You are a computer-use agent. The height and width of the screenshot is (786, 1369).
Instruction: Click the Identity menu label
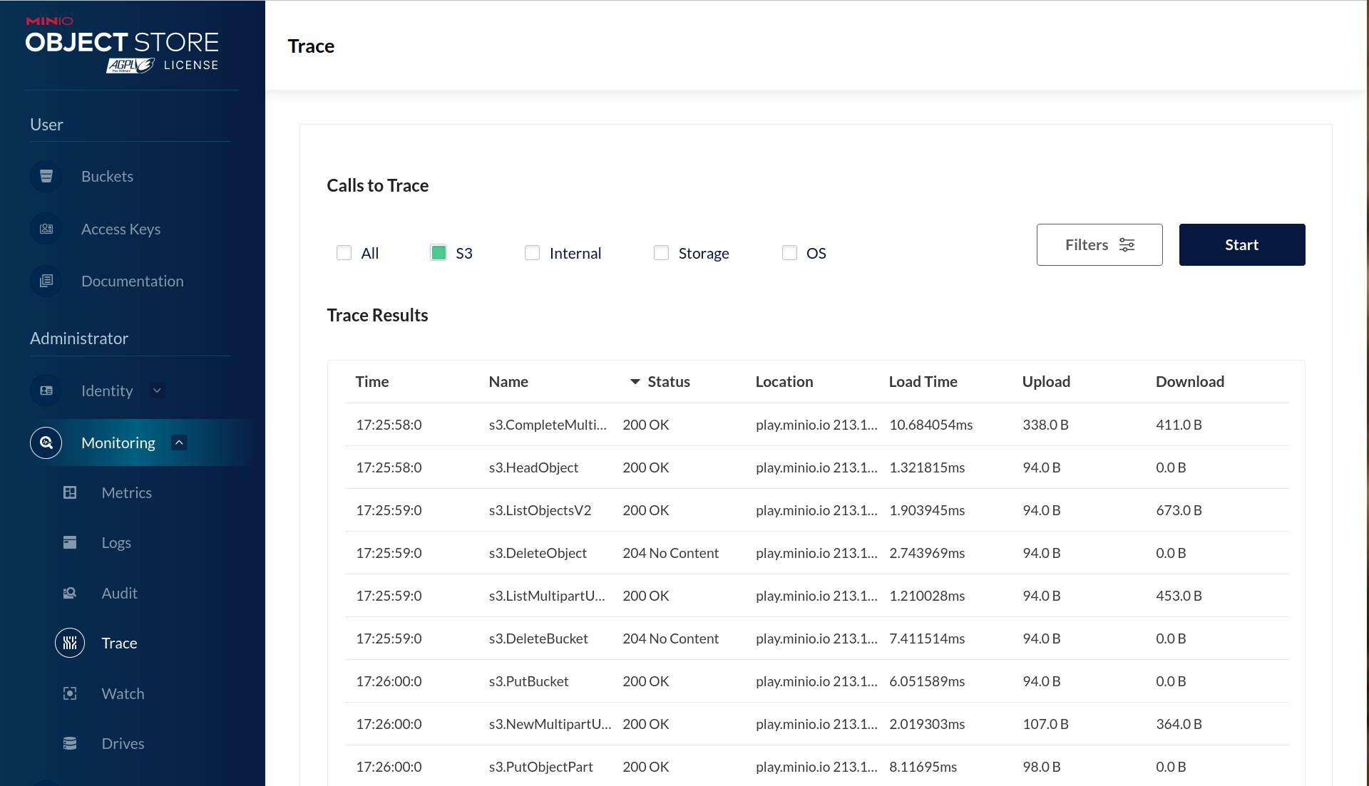107,391
